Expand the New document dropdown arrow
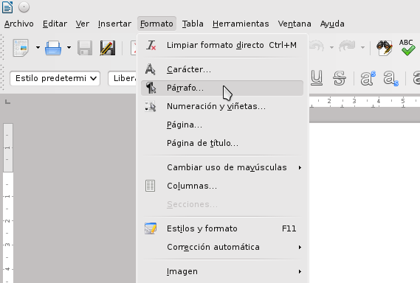The width and height of the screenshot is (420, 283). (x=38, y=48)
